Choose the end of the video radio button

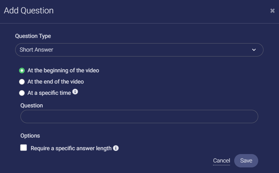[22, 82]
